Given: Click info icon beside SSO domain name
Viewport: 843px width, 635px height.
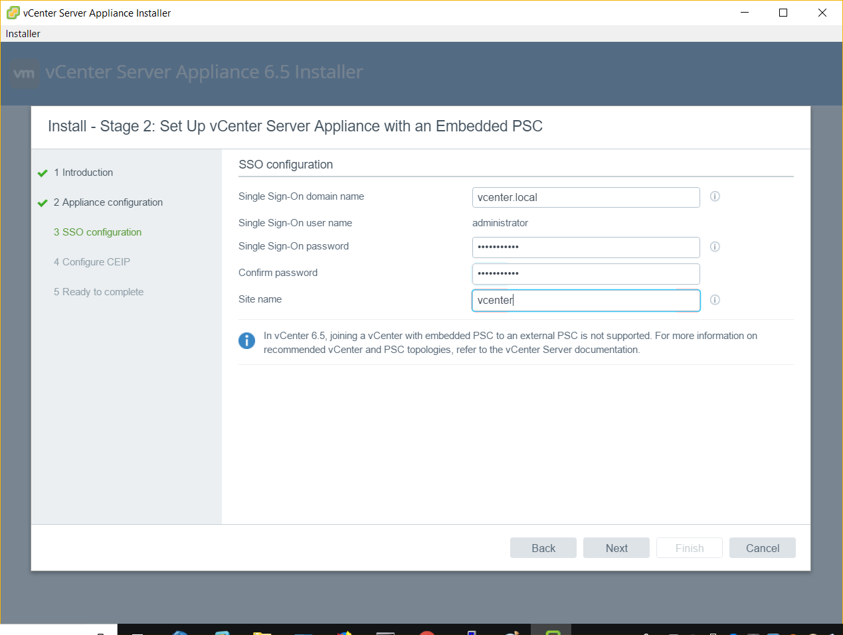Looking at the screenshot, I should tap(715, 196).
